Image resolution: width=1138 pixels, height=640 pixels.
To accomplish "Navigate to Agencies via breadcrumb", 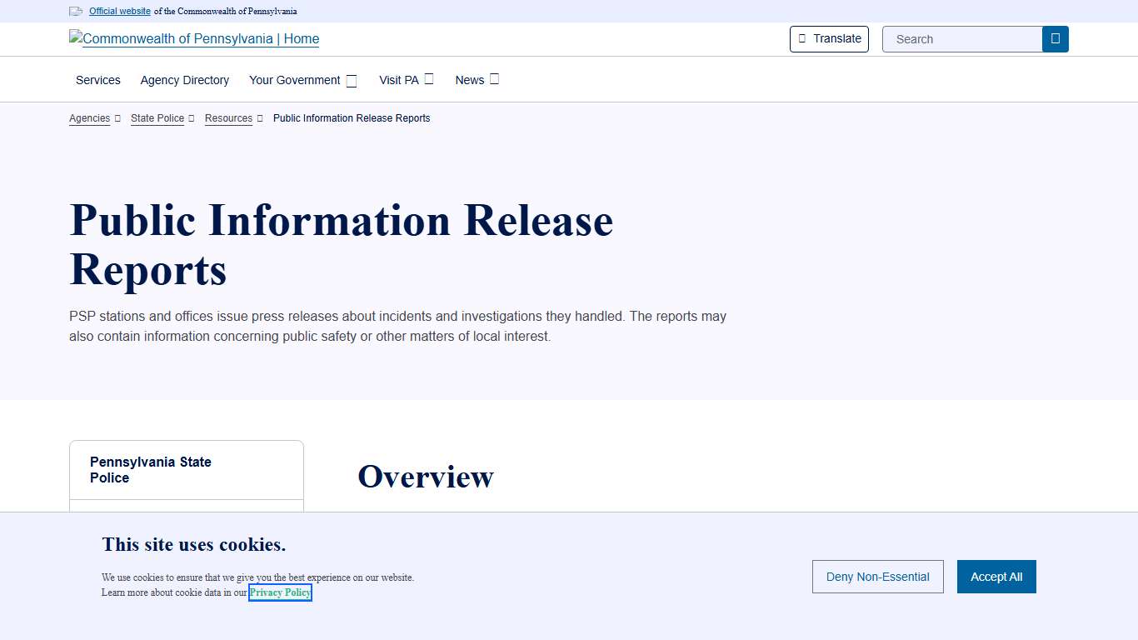I will click(x=89, y=118).
